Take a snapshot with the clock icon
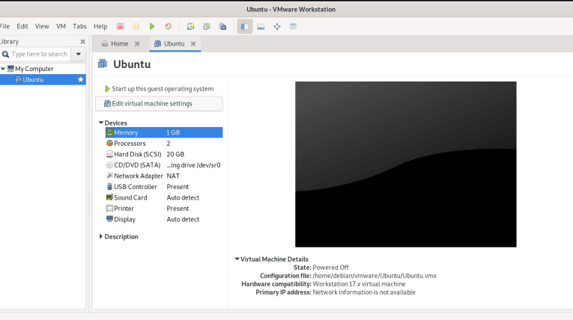573x320 pixels. [x=190, y=26]
